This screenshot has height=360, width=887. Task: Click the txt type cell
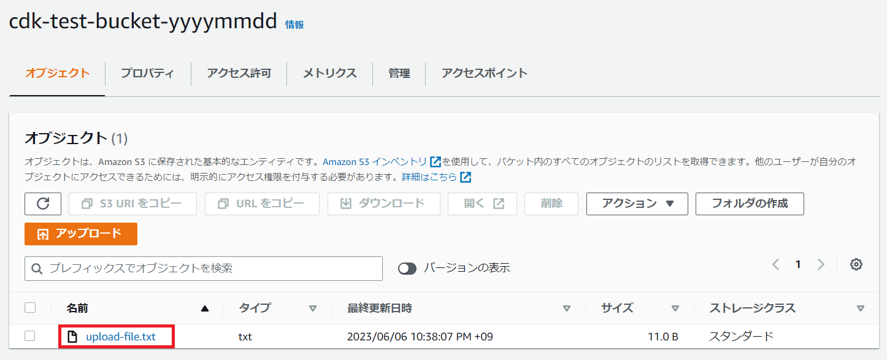pos(245,337)
